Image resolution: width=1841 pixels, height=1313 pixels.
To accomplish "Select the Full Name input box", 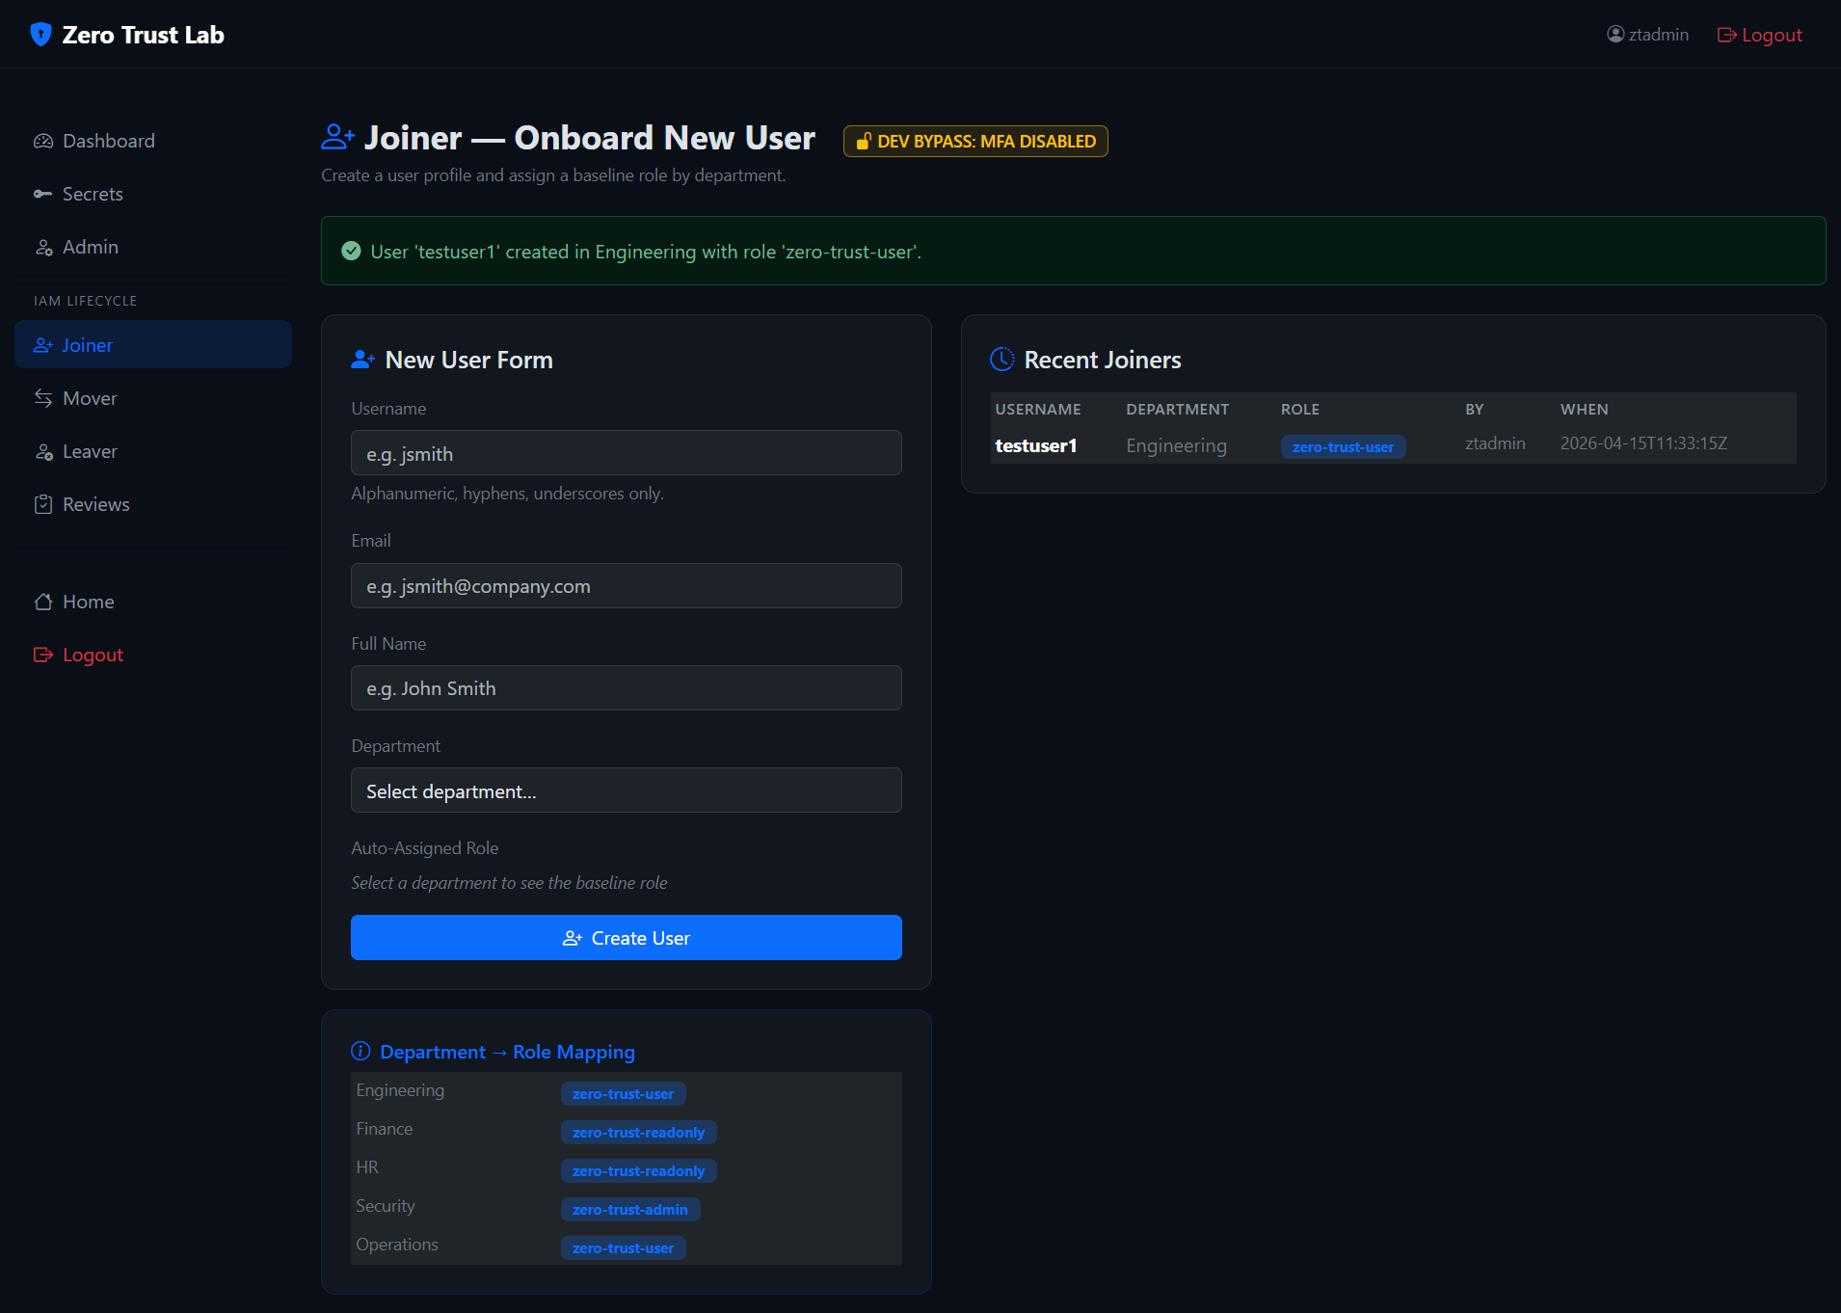I will (x=626, y=688).
